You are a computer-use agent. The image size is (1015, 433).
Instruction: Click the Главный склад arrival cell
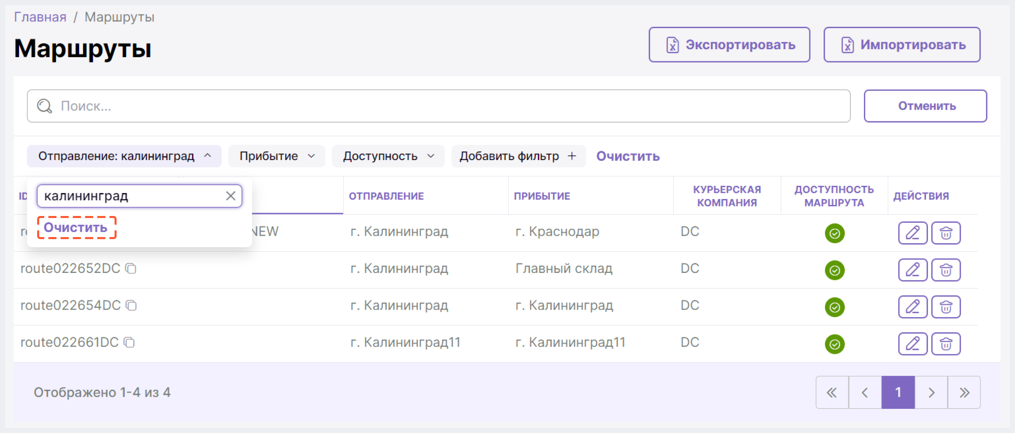tap(564, 268)
